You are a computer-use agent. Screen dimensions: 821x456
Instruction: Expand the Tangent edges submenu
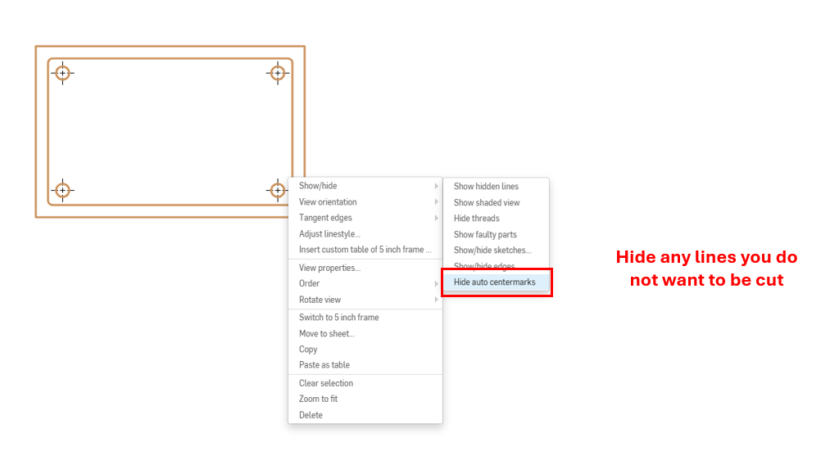[x=325, y=218]
